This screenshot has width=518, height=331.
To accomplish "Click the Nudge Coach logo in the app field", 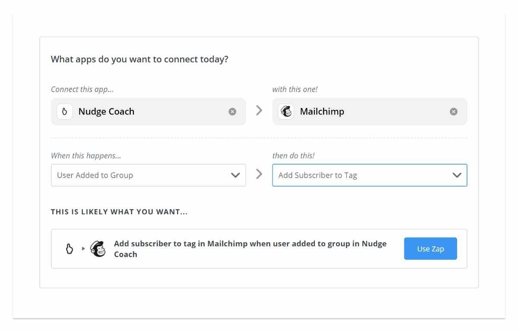I will tap(65, 111).
